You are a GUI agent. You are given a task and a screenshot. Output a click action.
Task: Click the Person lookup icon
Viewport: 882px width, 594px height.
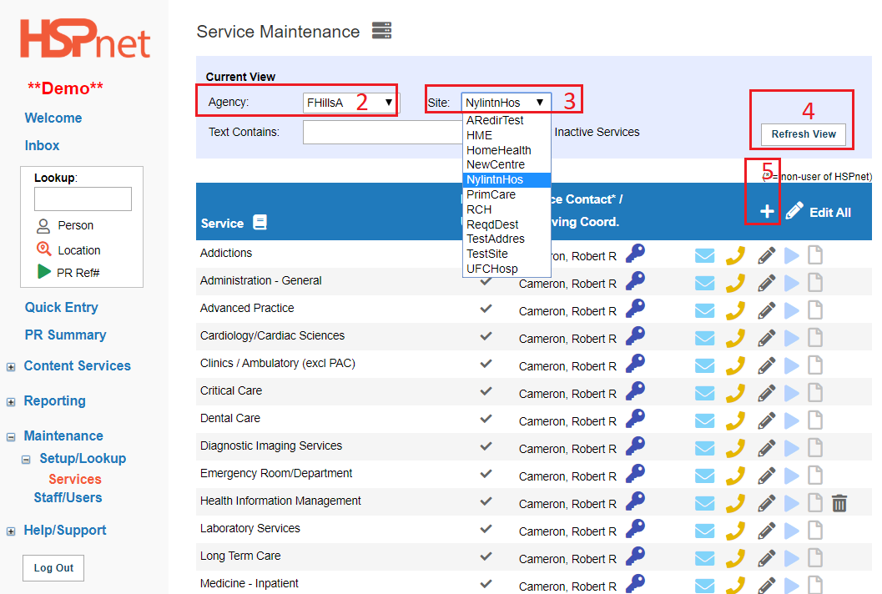tap(43, 226)
